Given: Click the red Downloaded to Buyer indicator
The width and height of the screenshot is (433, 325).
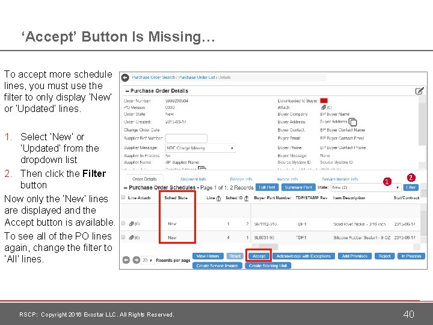Looking at the screenshot, I should click(324, 101).
